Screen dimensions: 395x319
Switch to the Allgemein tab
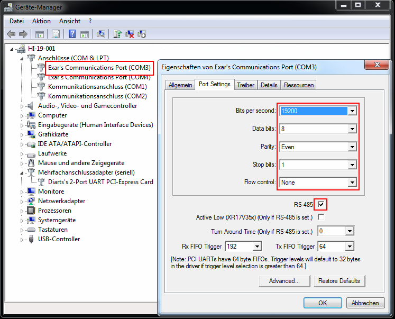(180, 85)
